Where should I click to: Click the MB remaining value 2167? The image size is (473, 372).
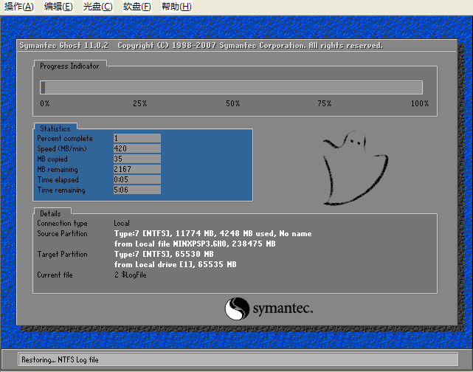pyautogui.click(x=137, y=169)
